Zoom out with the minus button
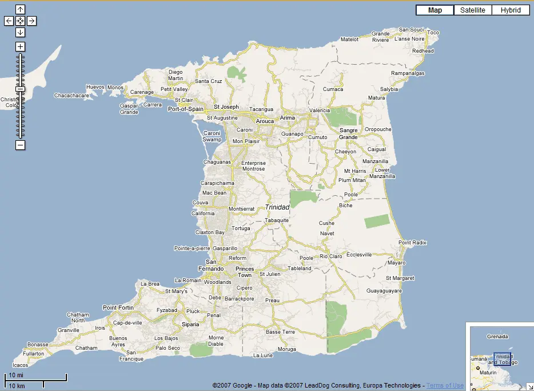 coord(21,145)
